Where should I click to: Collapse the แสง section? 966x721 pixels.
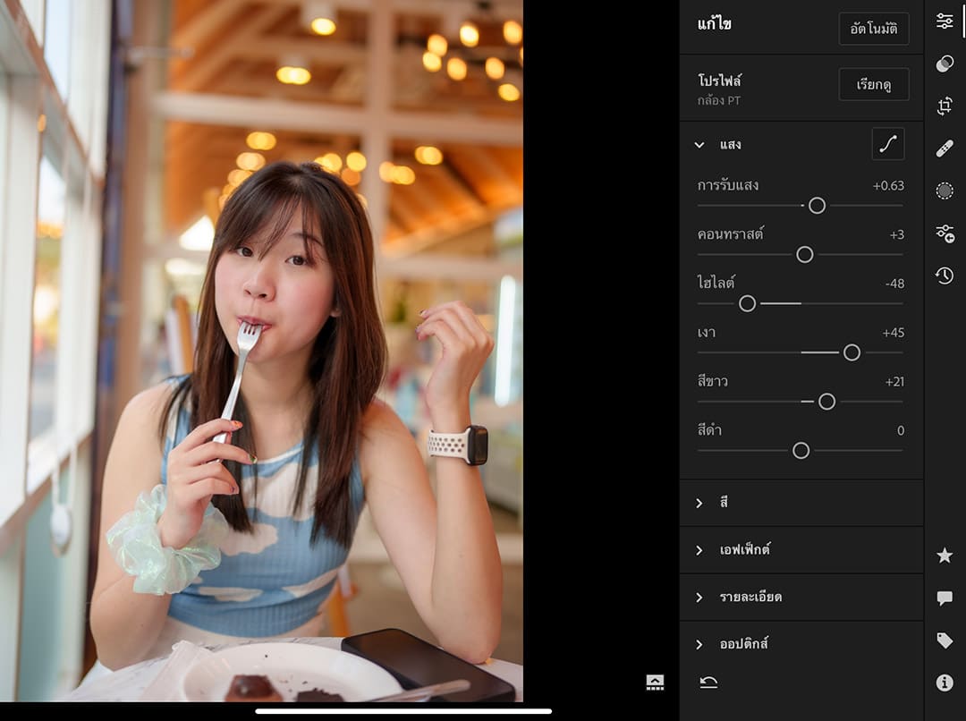[x=699, y=145]
